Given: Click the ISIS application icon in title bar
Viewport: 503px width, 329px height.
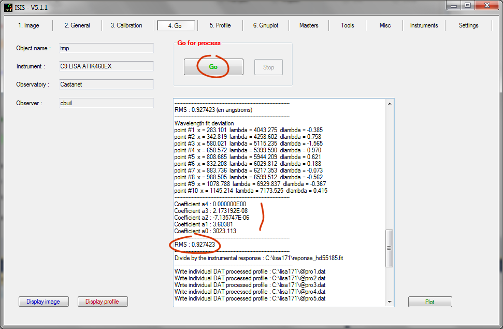Looking at the screenshot, I should [8, 7].
